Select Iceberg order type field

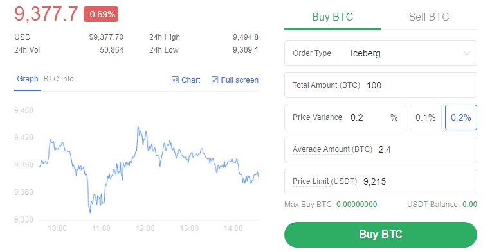[x=381, y=53]
